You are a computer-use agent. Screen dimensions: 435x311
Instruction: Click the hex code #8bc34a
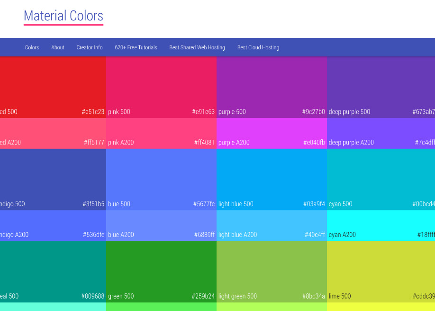314,296
